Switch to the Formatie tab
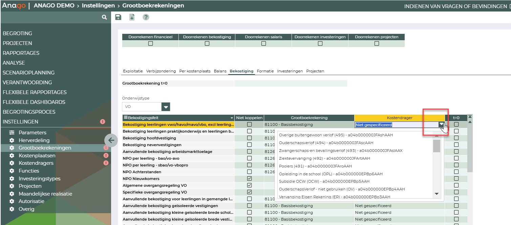 [x=265, y=71]
